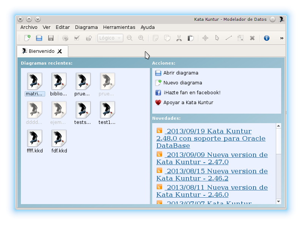Expand the toolbar overflow chevron
The height and width of the screenshot is (225, 302).
[x=282, y=38]
